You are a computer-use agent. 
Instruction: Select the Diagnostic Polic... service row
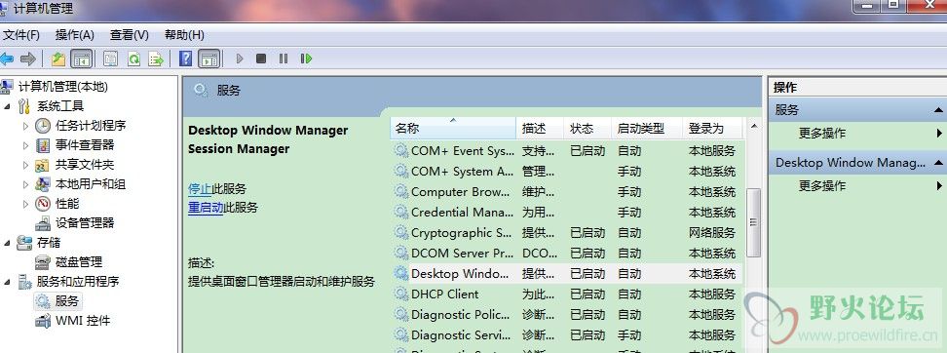coord(566,314)
